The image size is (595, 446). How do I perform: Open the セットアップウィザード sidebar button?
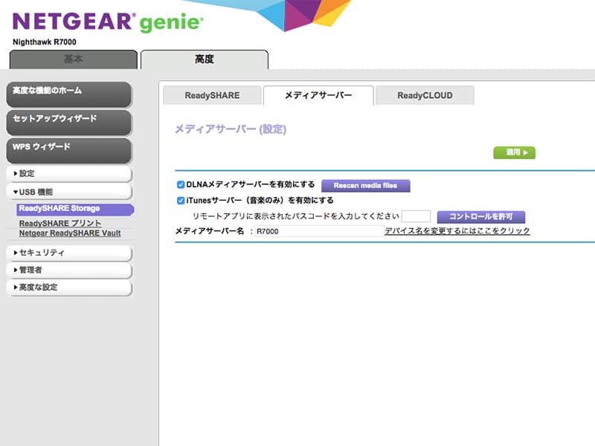click(x=68, y=120)
